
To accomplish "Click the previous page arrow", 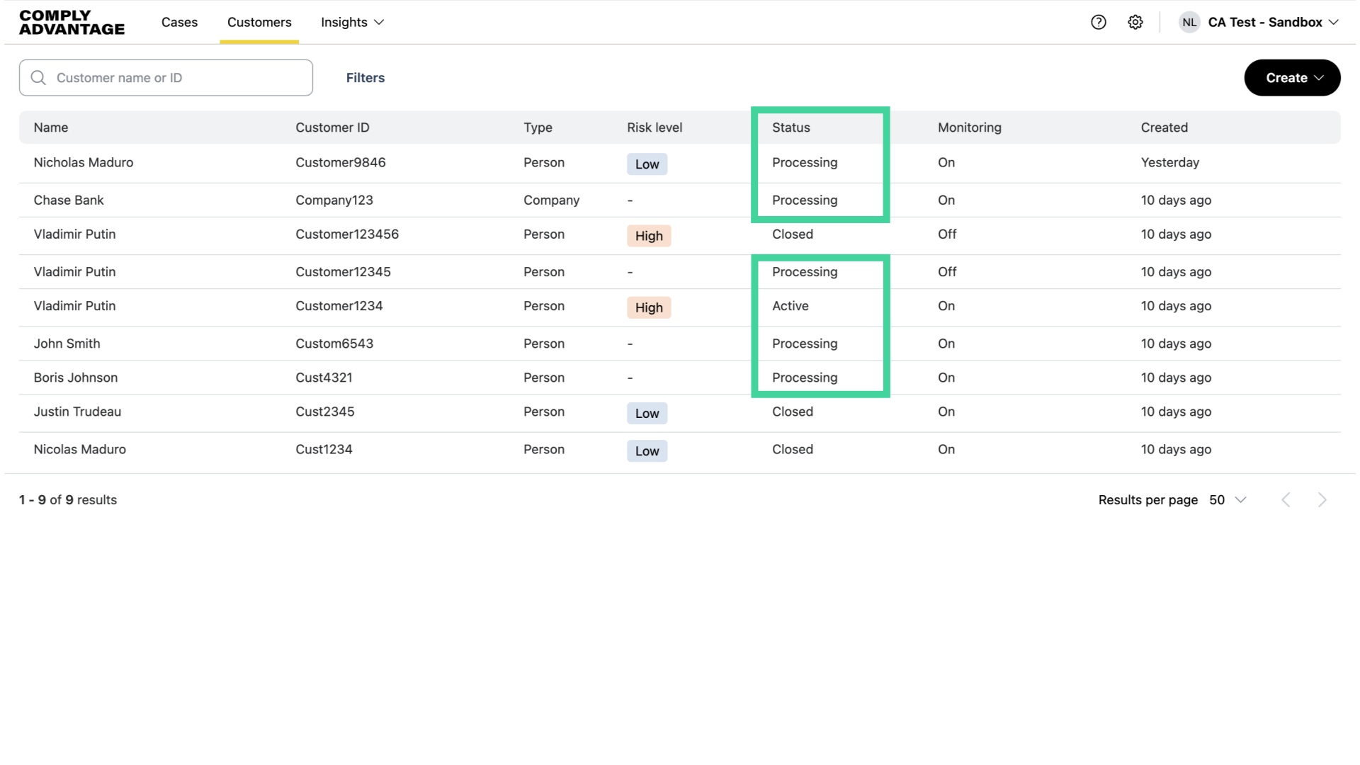I will point(1286,499).
